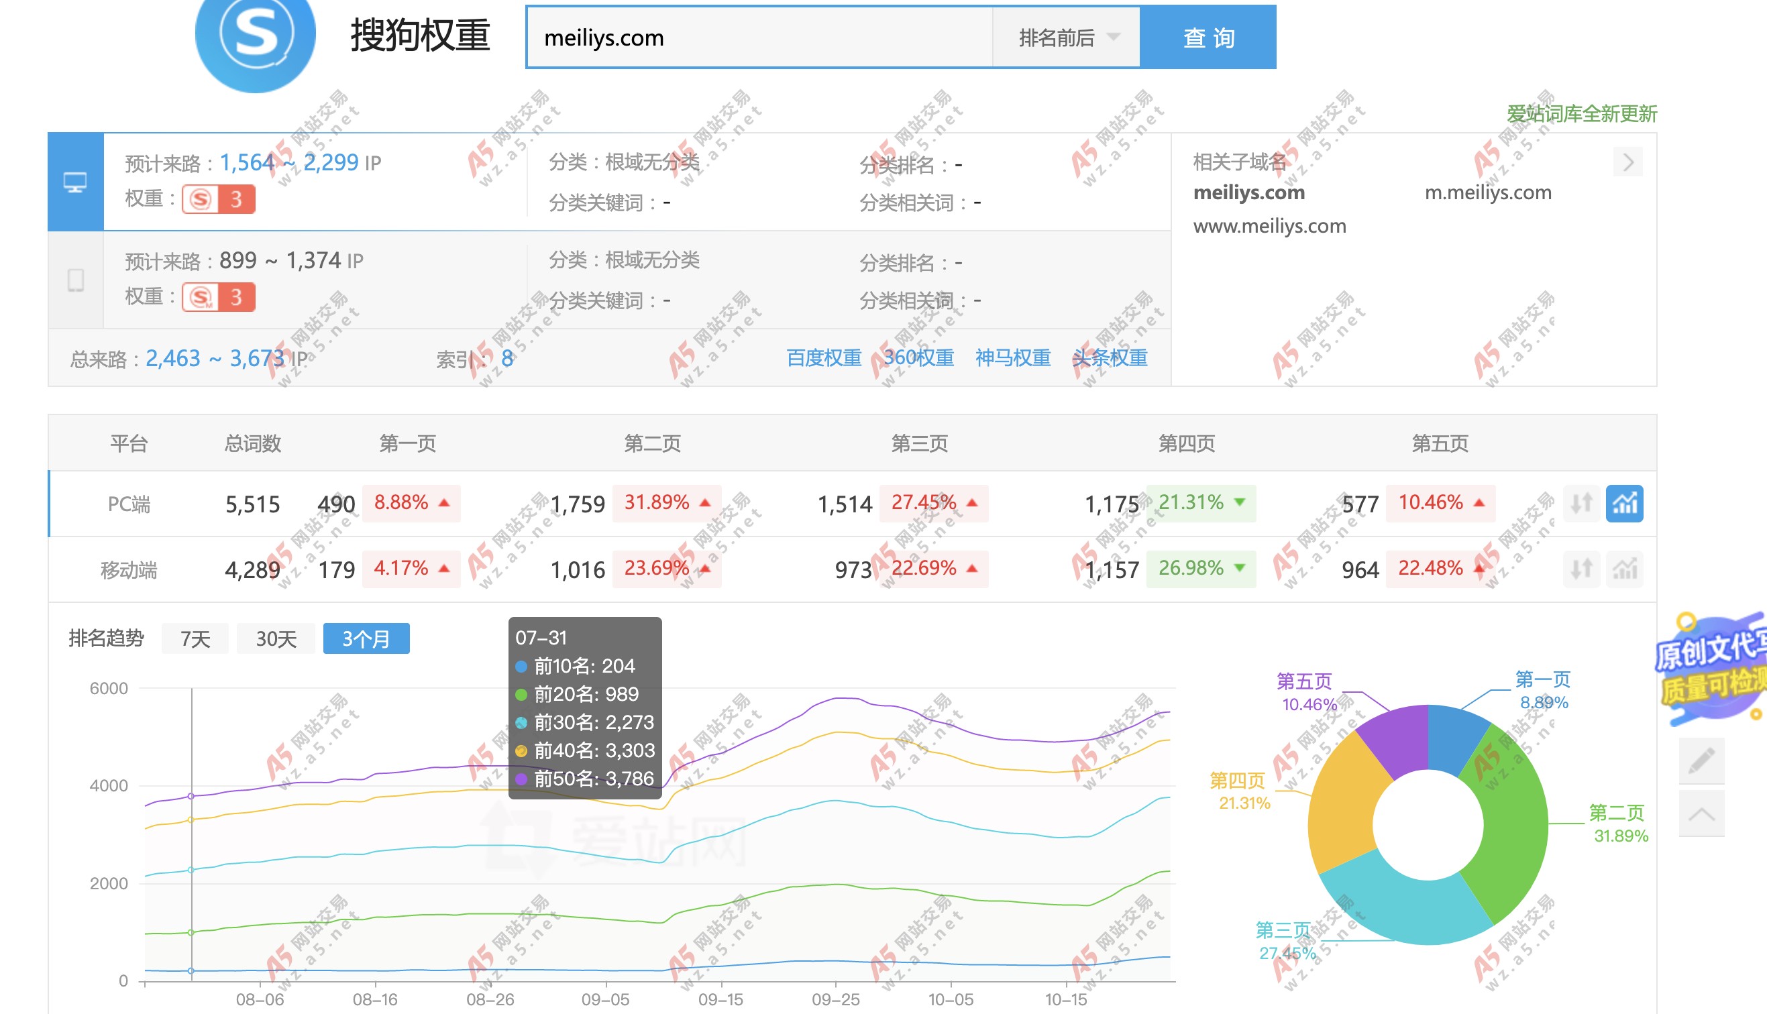Click the PC total words value 5,515
This screenshot has height=1014, width=1767.
(x=252, y=504)
